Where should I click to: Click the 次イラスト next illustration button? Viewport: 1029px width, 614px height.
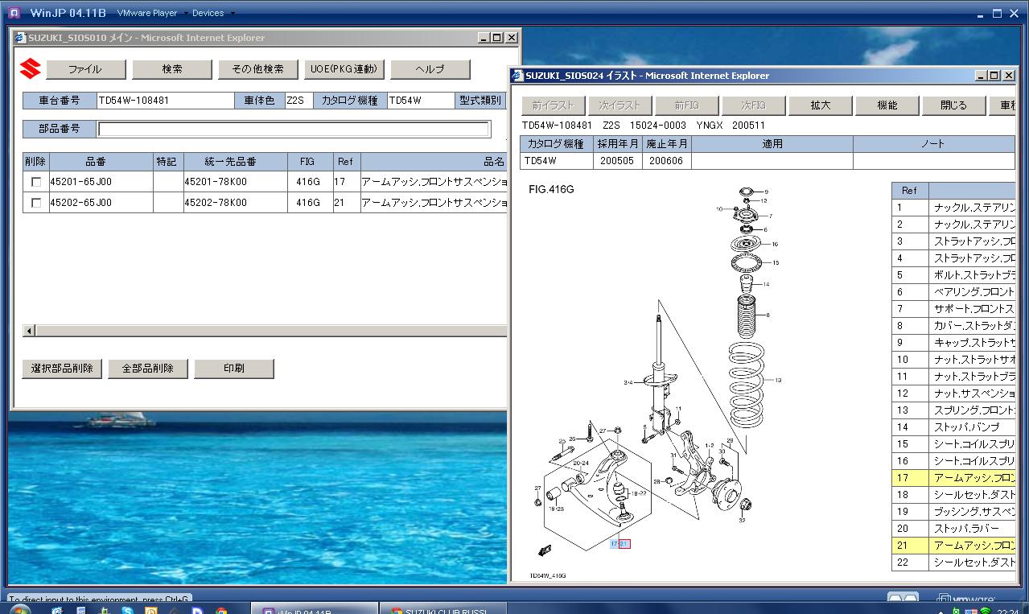click(620, 105)
